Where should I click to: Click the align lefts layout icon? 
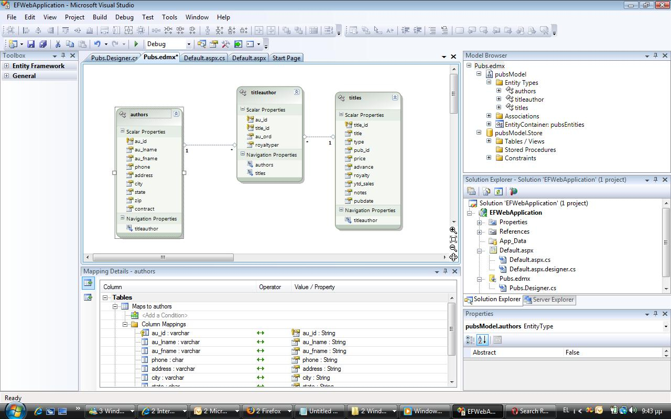click(26, 30)
